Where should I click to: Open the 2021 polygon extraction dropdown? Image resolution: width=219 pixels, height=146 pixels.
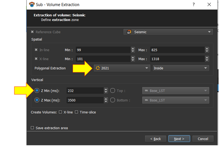point(122,68)
